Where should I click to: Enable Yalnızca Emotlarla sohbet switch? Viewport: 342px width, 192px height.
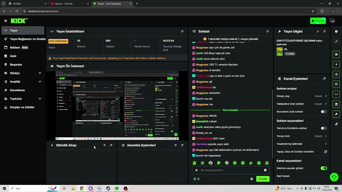click(x=324, y=128)
